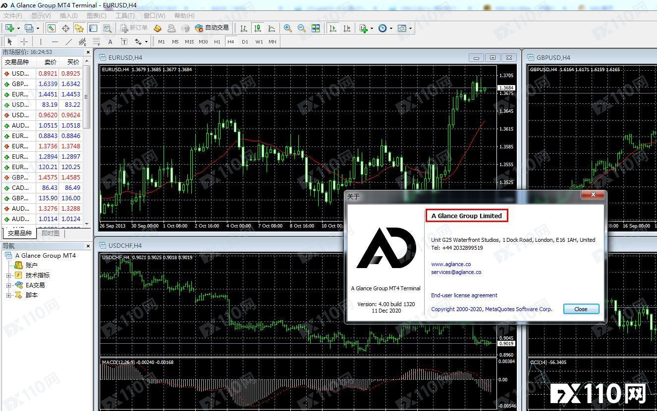Switch timeframe to MN

(x=273, y=42)
